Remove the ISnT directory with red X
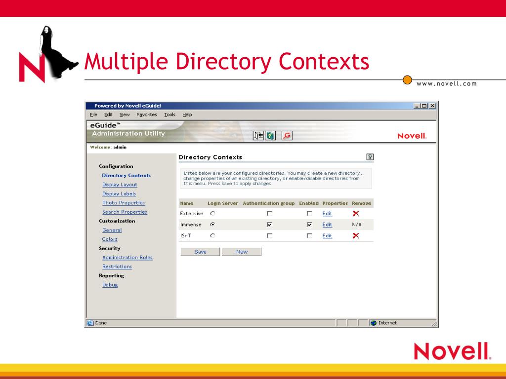This screenshot has height=379, width=506. (x=356, y=235)
